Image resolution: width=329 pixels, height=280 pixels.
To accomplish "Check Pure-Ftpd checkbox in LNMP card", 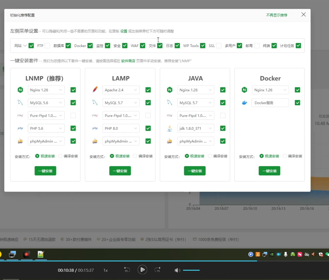I will coord(73,116).
